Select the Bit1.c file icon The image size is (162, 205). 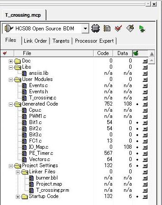(x=24, y=123)
